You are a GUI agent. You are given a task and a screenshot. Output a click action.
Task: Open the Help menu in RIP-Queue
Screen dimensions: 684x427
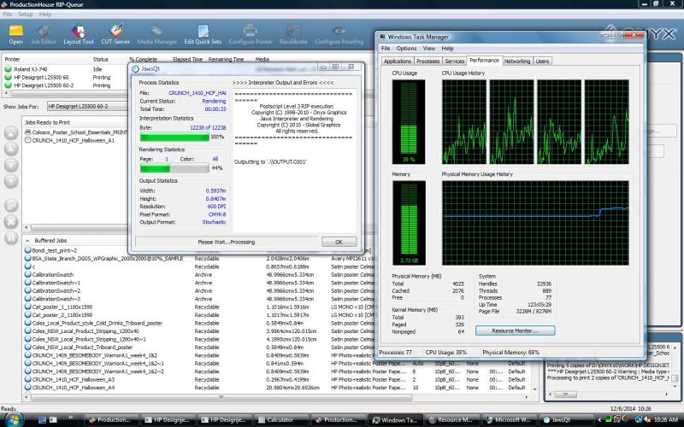[x=45, y=14]
